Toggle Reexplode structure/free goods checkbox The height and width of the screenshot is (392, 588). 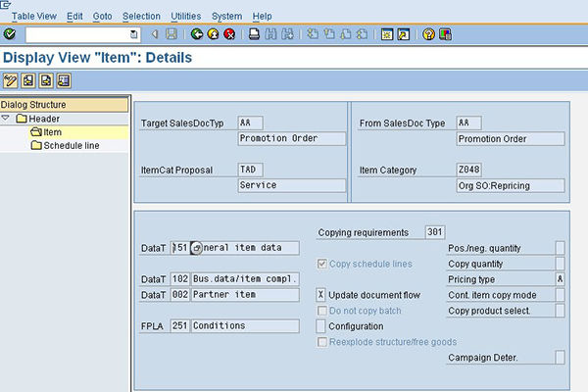coord(322,342)
